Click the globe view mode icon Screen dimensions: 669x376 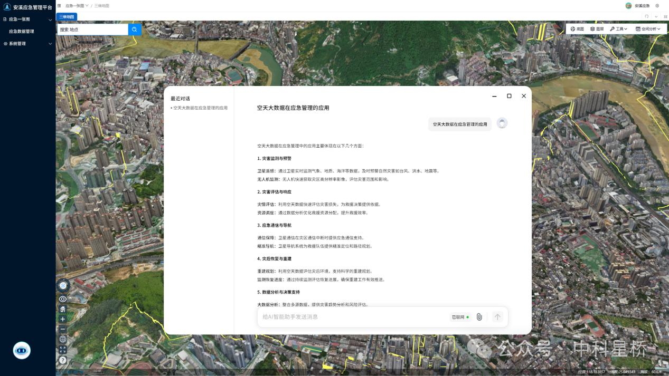[63, 339]
